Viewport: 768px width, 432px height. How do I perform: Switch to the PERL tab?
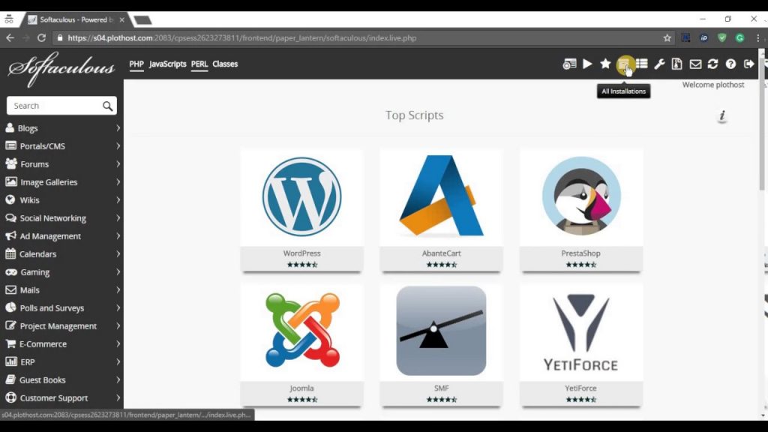coord(199,64)
